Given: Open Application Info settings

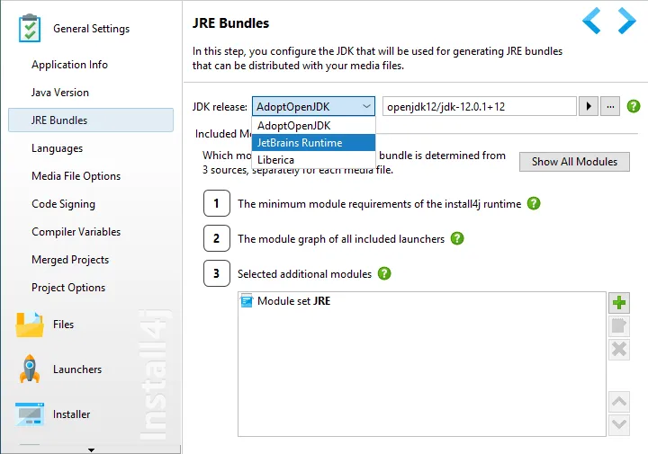Looking at the screenshot, I should [x=69, y=65].
